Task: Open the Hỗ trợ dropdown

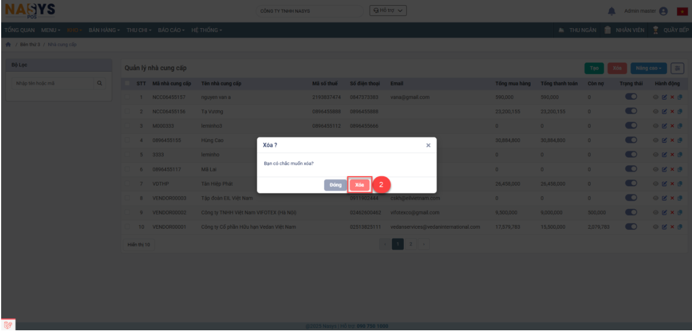Action: (388, 11)
